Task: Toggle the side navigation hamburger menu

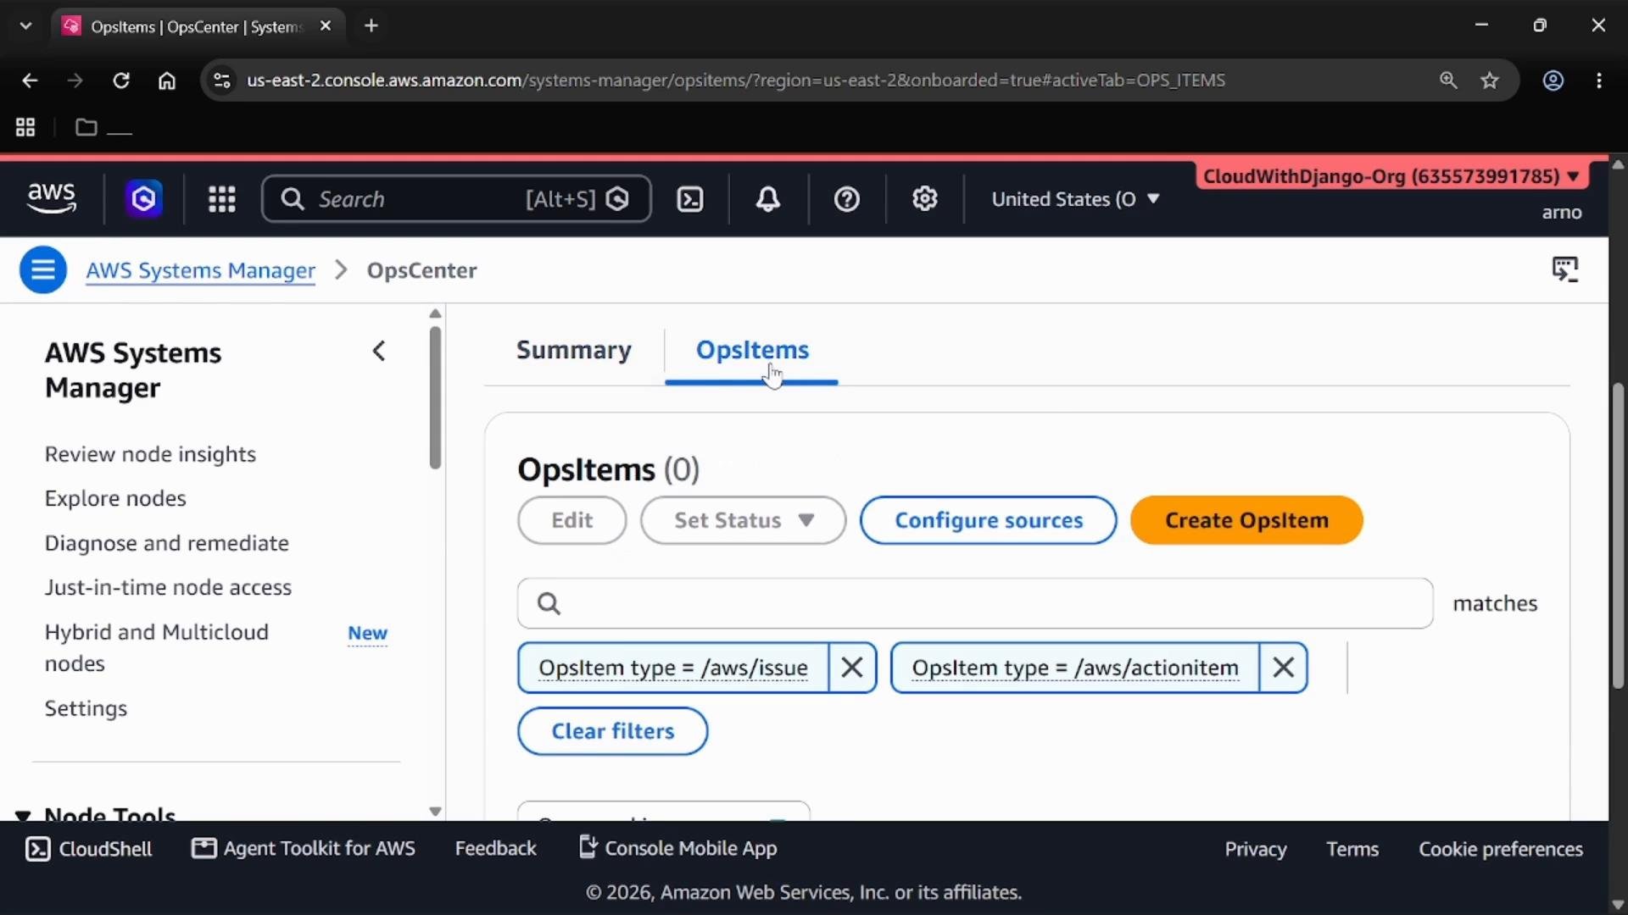Action: click(x=43, y=269)
